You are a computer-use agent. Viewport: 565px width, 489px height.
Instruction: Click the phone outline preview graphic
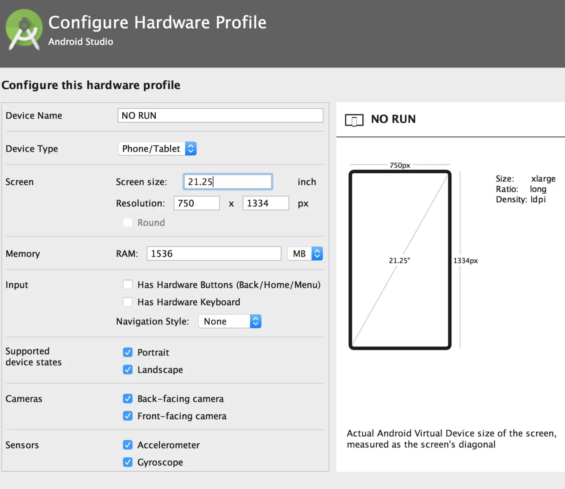(x=400, y=260)
